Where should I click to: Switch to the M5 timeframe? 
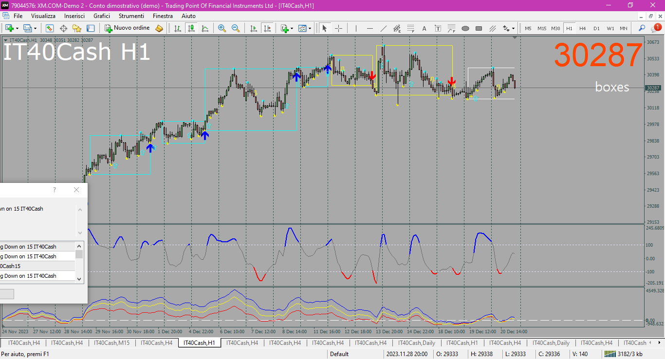(x=528, y=28)
